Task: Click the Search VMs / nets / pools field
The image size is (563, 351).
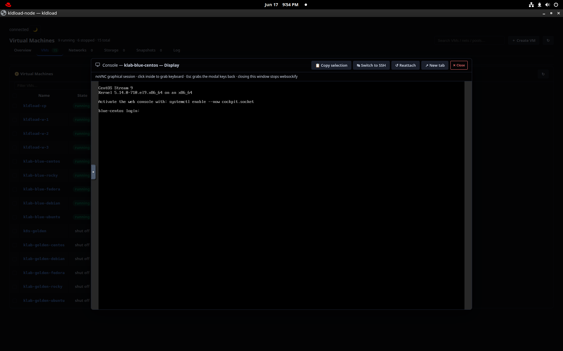Action: pos(469,41)
